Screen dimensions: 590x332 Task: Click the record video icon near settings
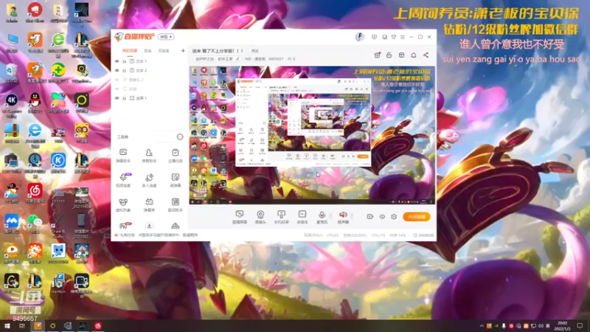pos(370,217)
